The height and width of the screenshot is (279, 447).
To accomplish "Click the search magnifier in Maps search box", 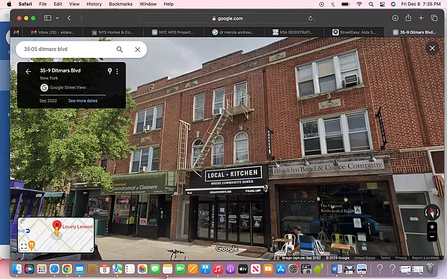I will (119, 50).
